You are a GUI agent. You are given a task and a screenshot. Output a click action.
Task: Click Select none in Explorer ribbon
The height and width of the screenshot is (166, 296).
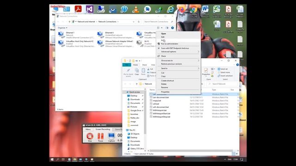[x=224, y=72]
